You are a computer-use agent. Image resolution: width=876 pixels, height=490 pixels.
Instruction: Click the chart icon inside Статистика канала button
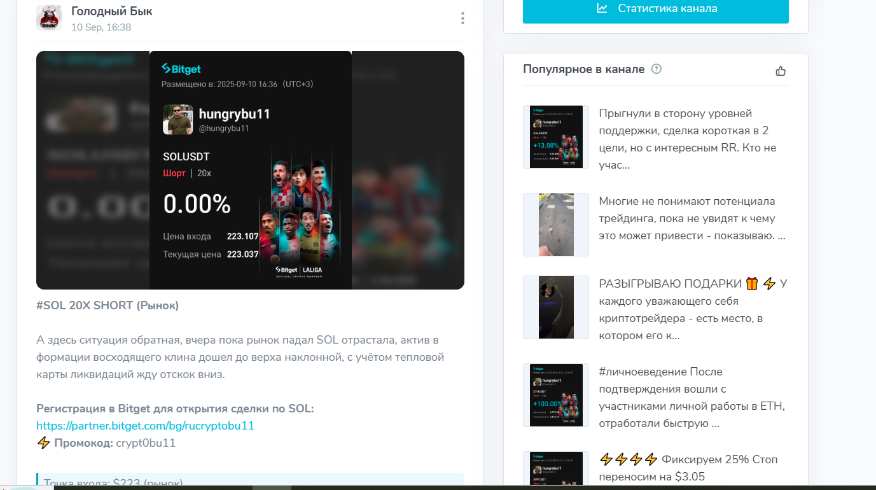(x=601, y=8)
